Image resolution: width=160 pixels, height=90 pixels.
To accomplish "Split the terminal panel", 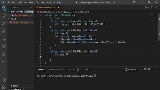I will (145, 69).
